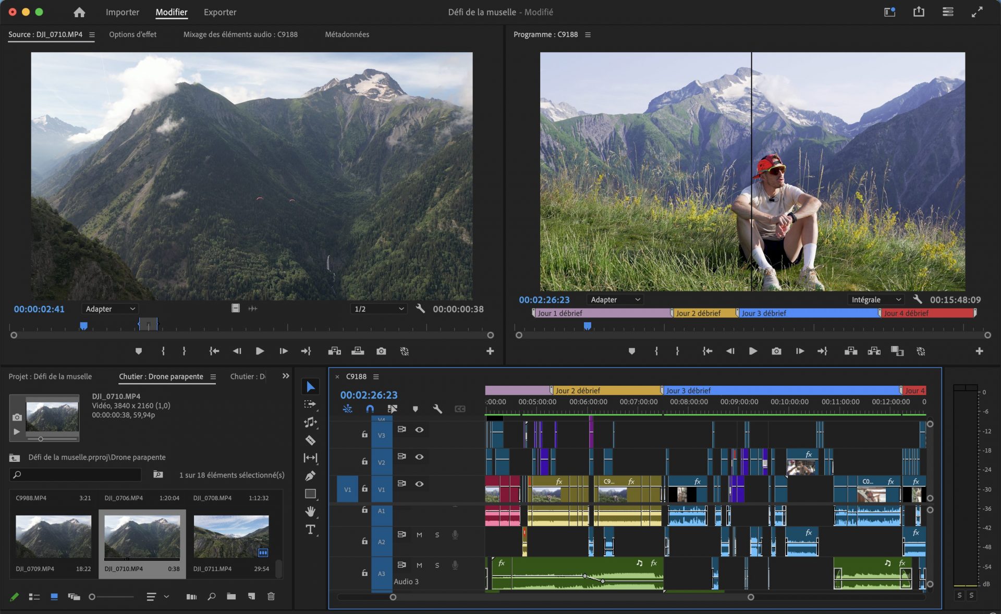Open the Program monitor Intégrale resolution dropdown
The height and width of the screenshot is (614, 1001).
point(876,300)
